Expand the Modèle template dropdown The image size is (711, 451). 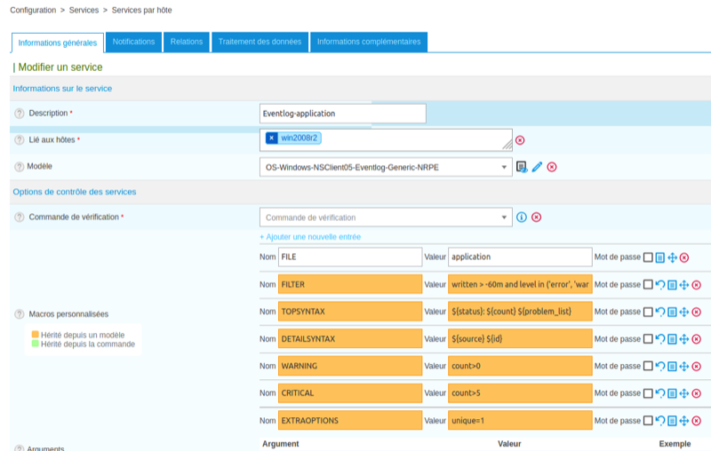pyautogui.click(x=505, y=167)
